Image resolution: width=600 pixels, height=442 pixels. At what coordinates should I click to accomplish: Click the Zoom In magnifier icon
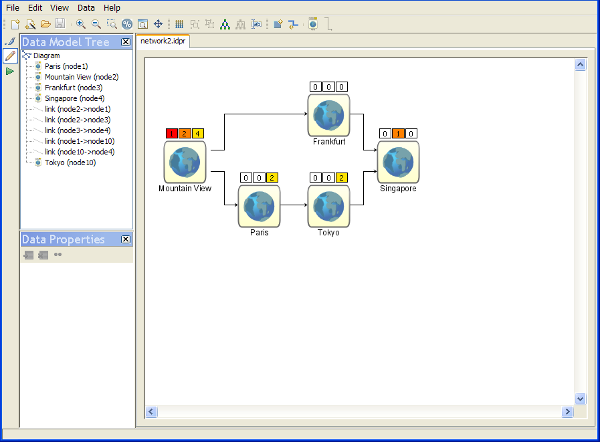click(x=80, y=24)
